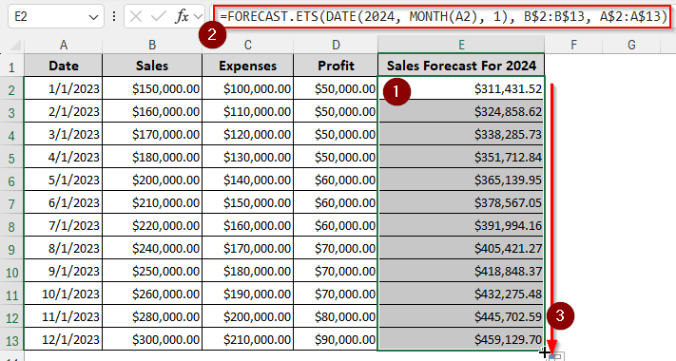Click the Expenses header cell
This screenshot has height=361, width=676.
pos(247,66)
